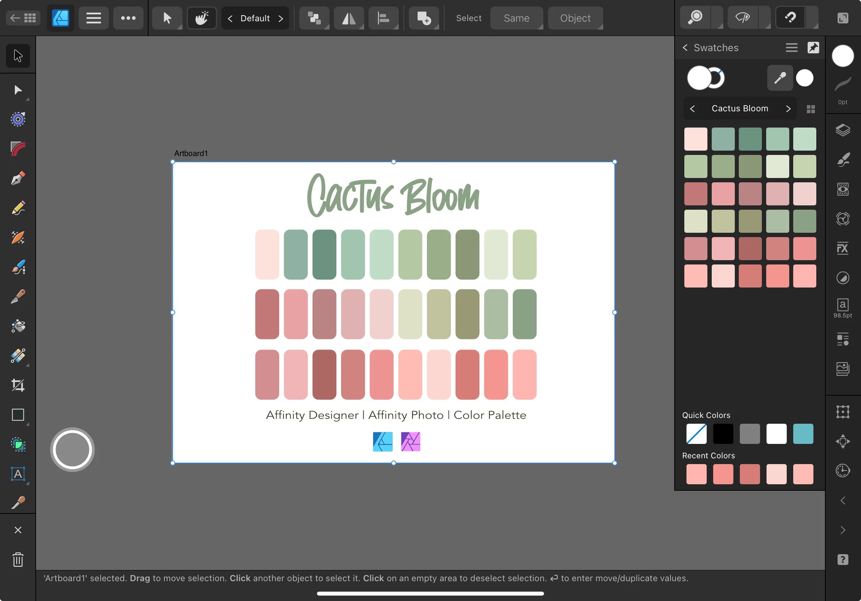This screenshot has height=601, width=861.
Task: Toggle the Object selection mode
Action: (575, 18)
